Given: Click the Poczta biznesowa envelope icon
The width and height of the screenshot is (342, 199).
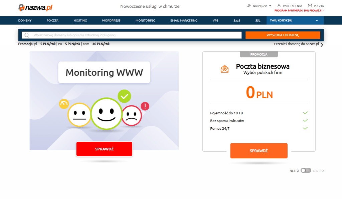Looking at the screenshot, I should 225,69.
